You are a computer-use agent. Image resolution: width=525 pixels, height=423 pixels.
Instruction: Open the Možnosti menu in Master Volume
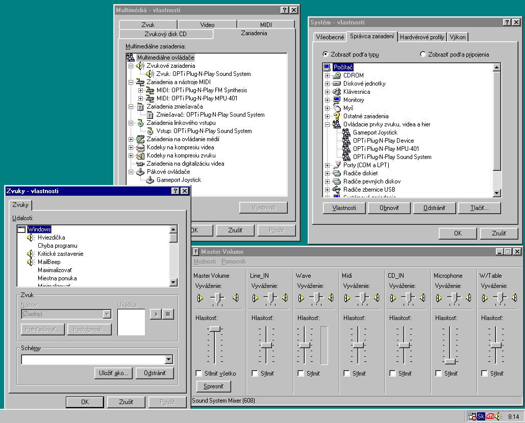click(x=204, y=261)
